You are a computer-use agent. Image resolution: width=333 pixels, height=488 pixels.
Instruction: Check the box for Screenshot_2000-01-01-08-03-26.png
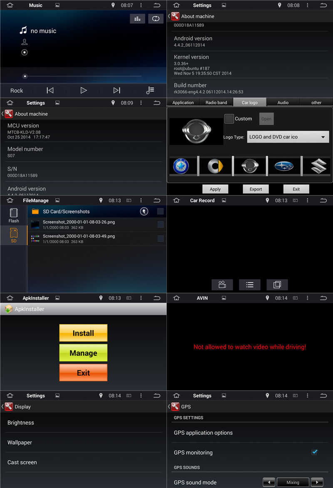point(160,225)
